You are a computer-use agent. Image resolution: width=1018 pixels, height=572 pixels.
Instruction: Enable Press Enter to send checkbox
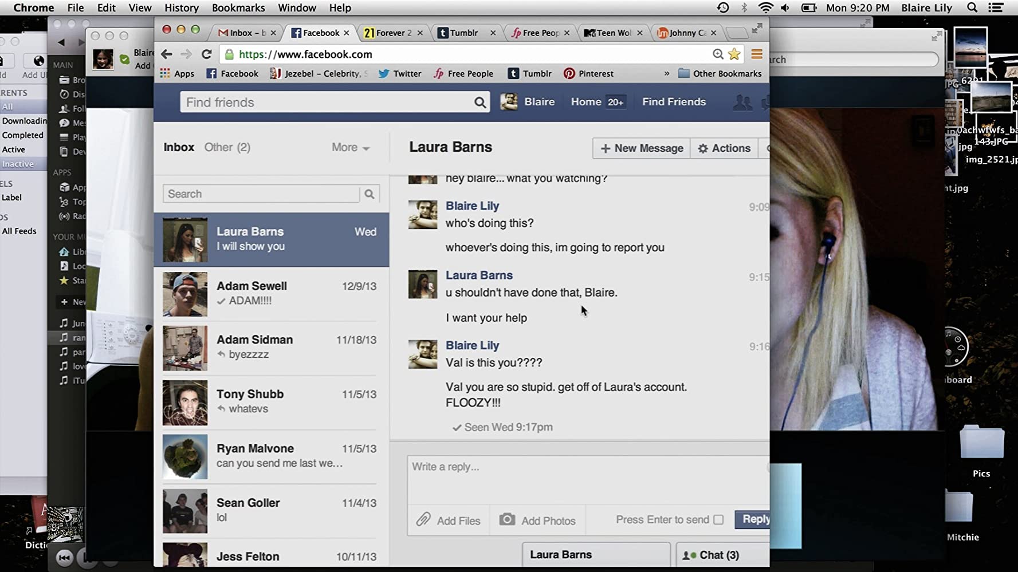718,520
